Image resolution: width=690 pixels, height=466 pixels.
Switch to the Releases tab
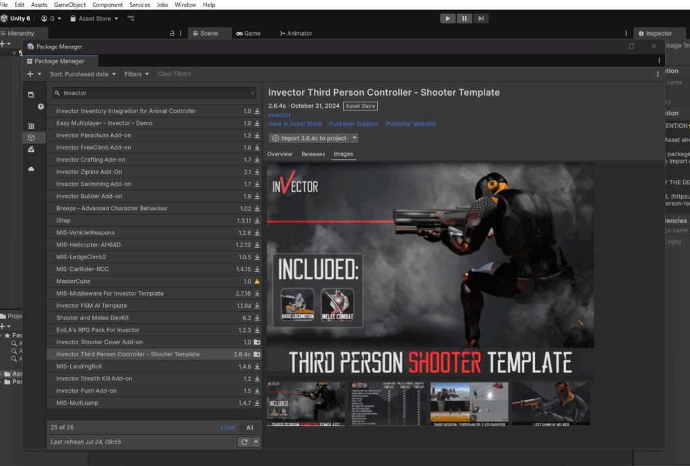(x=313, y=154)
